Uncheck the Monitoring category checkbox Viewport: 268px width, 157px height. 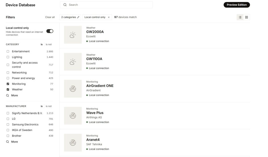[8, 84]
